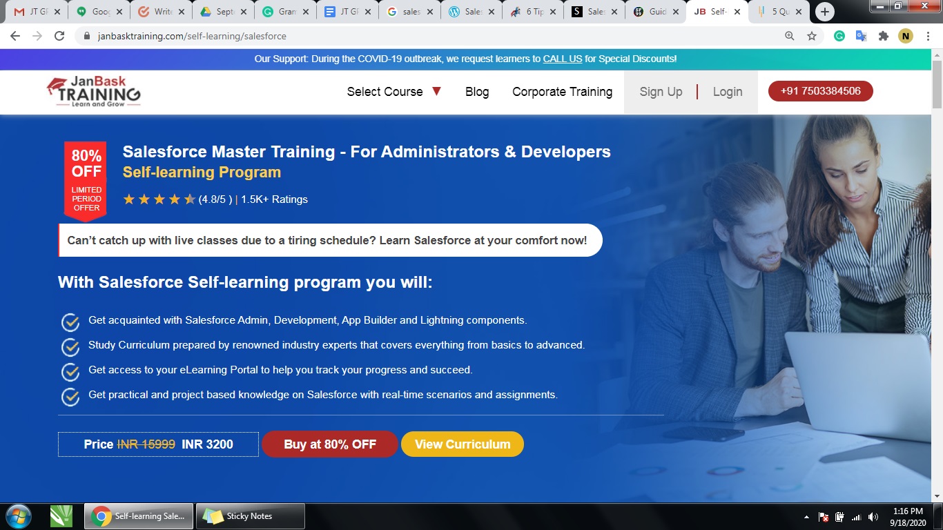Click the page vertical scrollbar thumb
943x530 pixels.
coord(937,84)
